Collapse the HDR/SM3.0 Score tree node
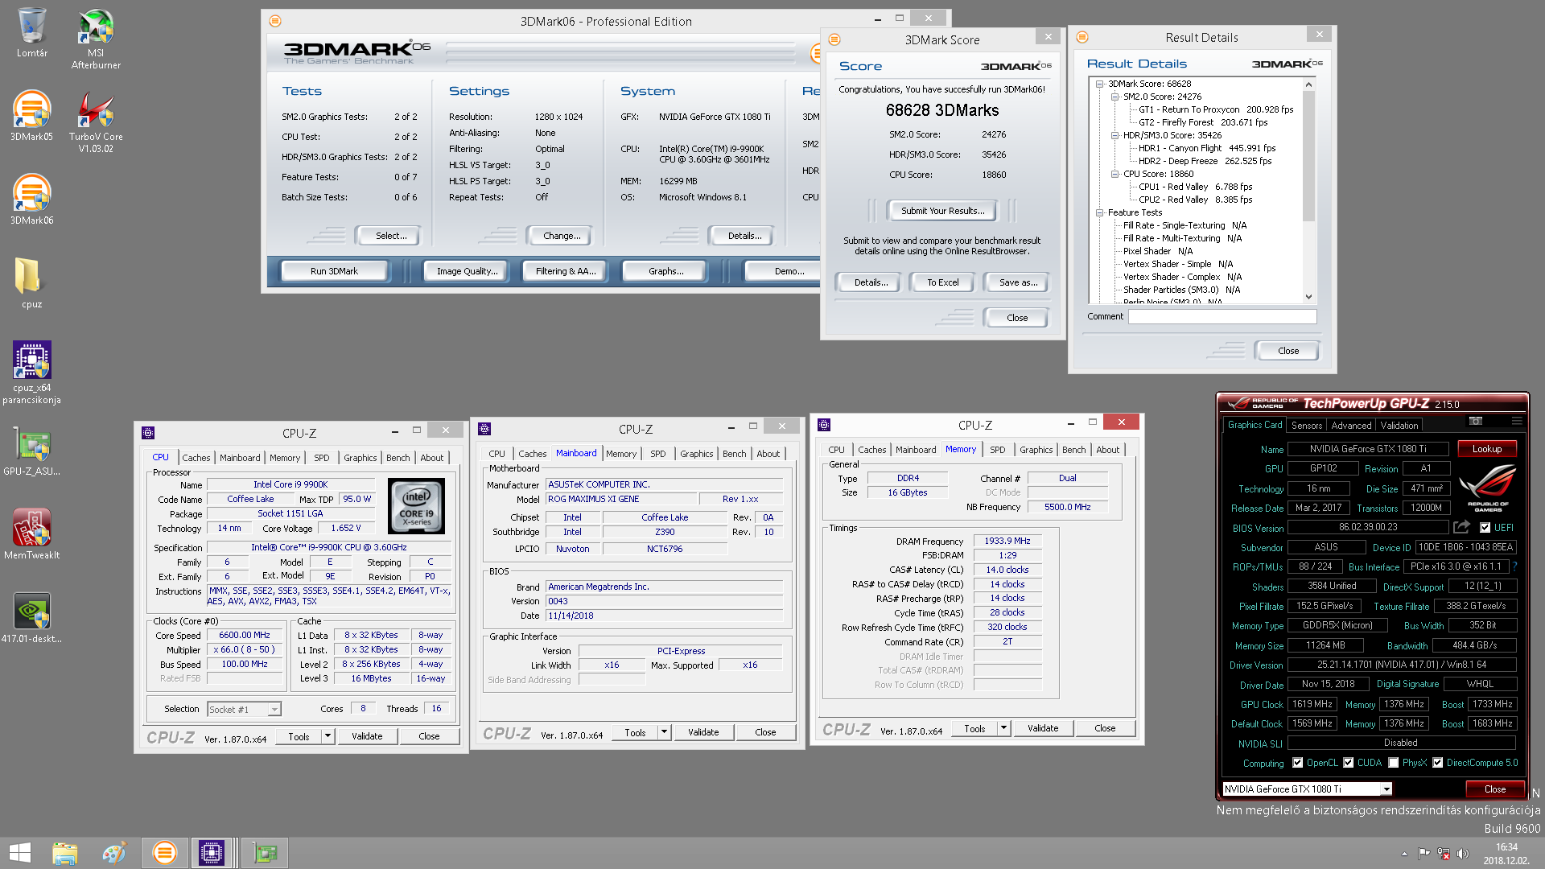 click(x=1115, y=135)
